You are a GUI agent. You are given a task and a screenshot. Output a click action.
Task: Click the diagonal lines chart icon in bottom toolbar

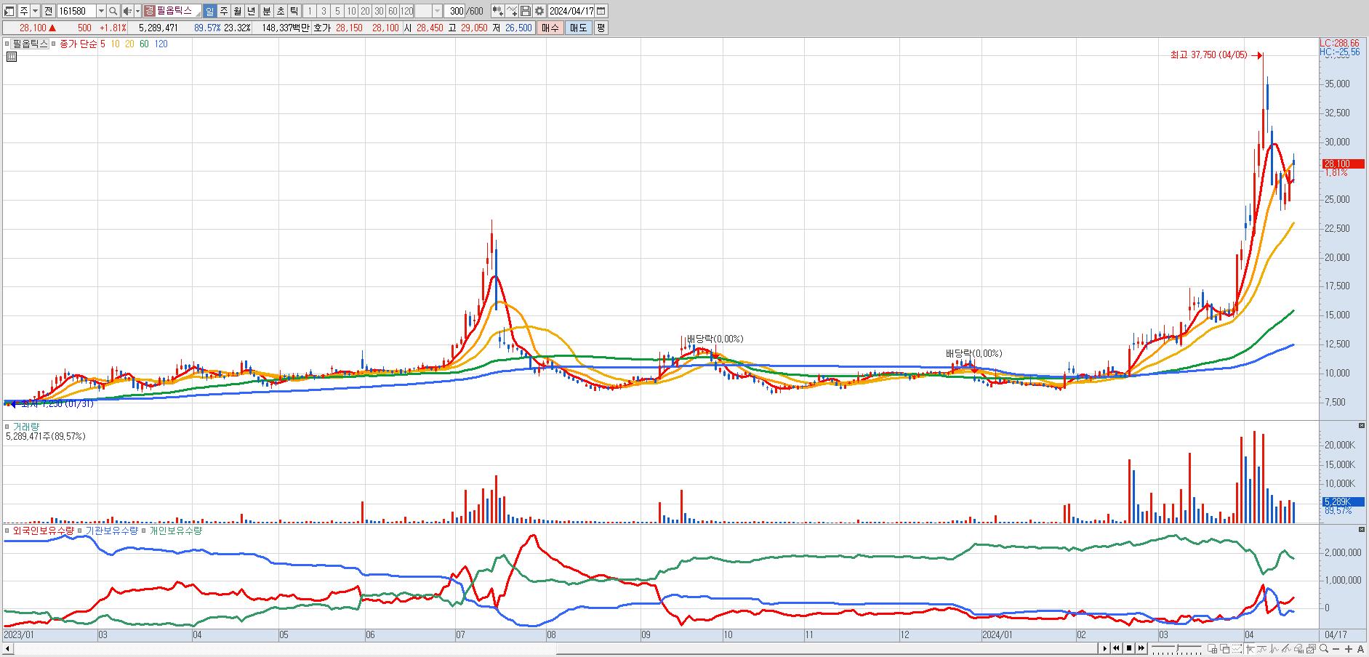(x=1286, y=648)
